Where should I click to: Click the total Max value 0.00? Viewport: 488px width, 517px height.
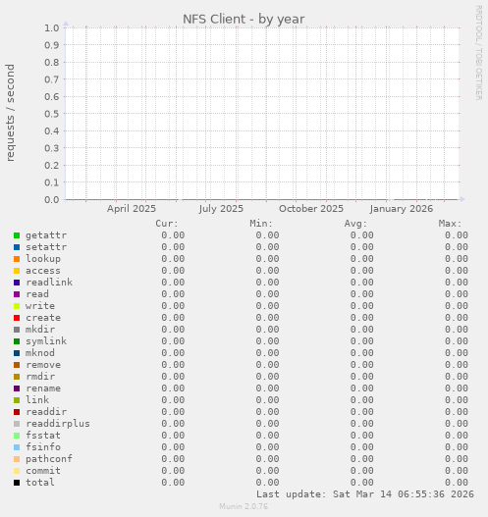[457, 483]
